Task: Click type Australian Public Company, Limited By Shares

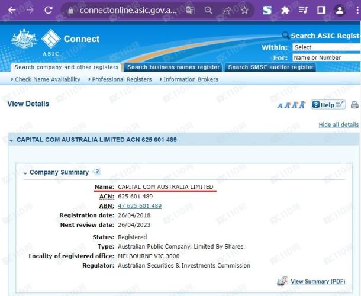Action: click(180, 246)
